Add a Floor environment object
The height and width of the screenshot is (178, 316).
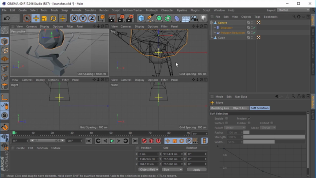click(186, 18)
